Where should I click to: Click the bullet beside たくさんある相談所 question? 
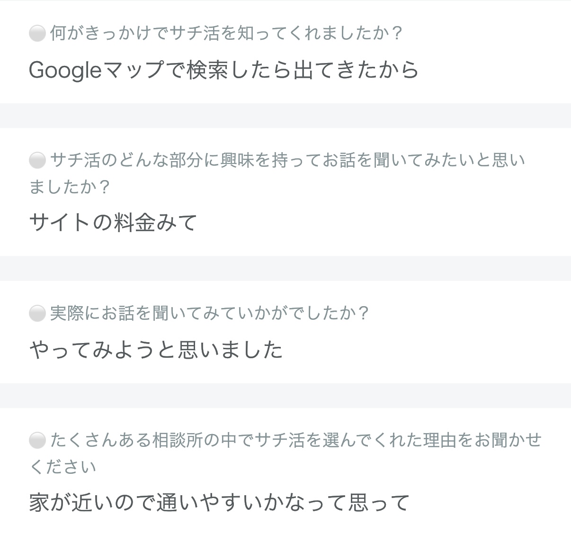37,440
